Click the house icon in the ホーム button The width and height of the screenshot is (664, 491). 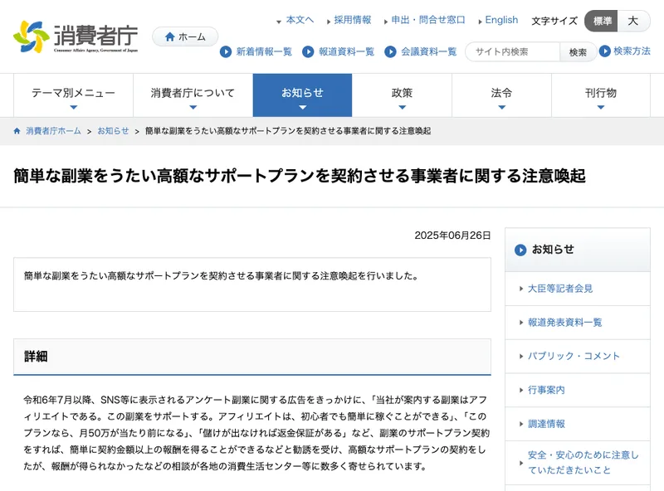(x=170, y=36)
